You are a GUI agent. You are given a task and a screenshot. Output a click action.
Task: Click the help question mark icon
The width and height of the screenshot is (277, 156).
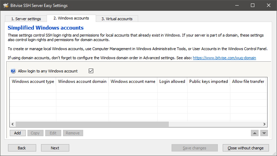pyautogui.click(x=13, y=71)
